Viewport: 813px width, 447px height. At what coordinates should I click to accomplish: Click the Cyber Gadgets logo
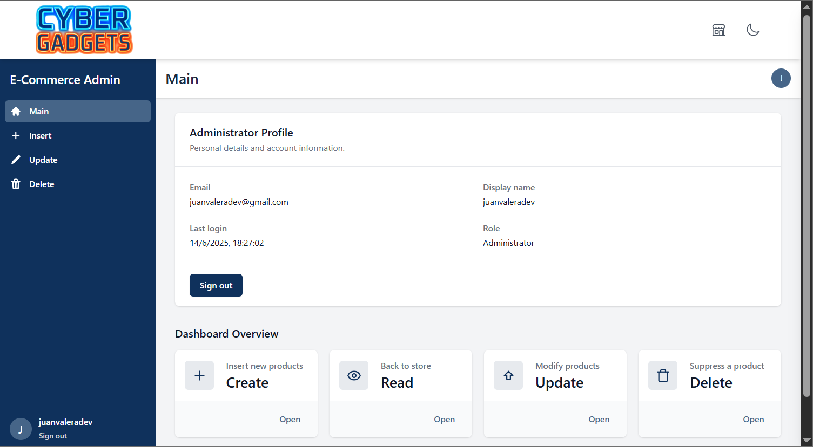[84, 30]
